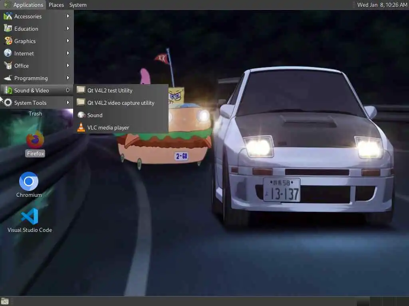Expand the Sound & Video submenu arrow

click(68, 90)
